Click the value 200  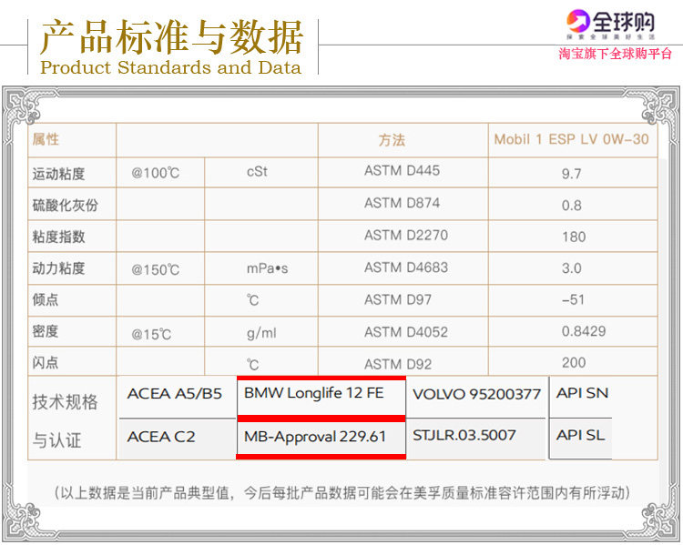coord(574,362)
